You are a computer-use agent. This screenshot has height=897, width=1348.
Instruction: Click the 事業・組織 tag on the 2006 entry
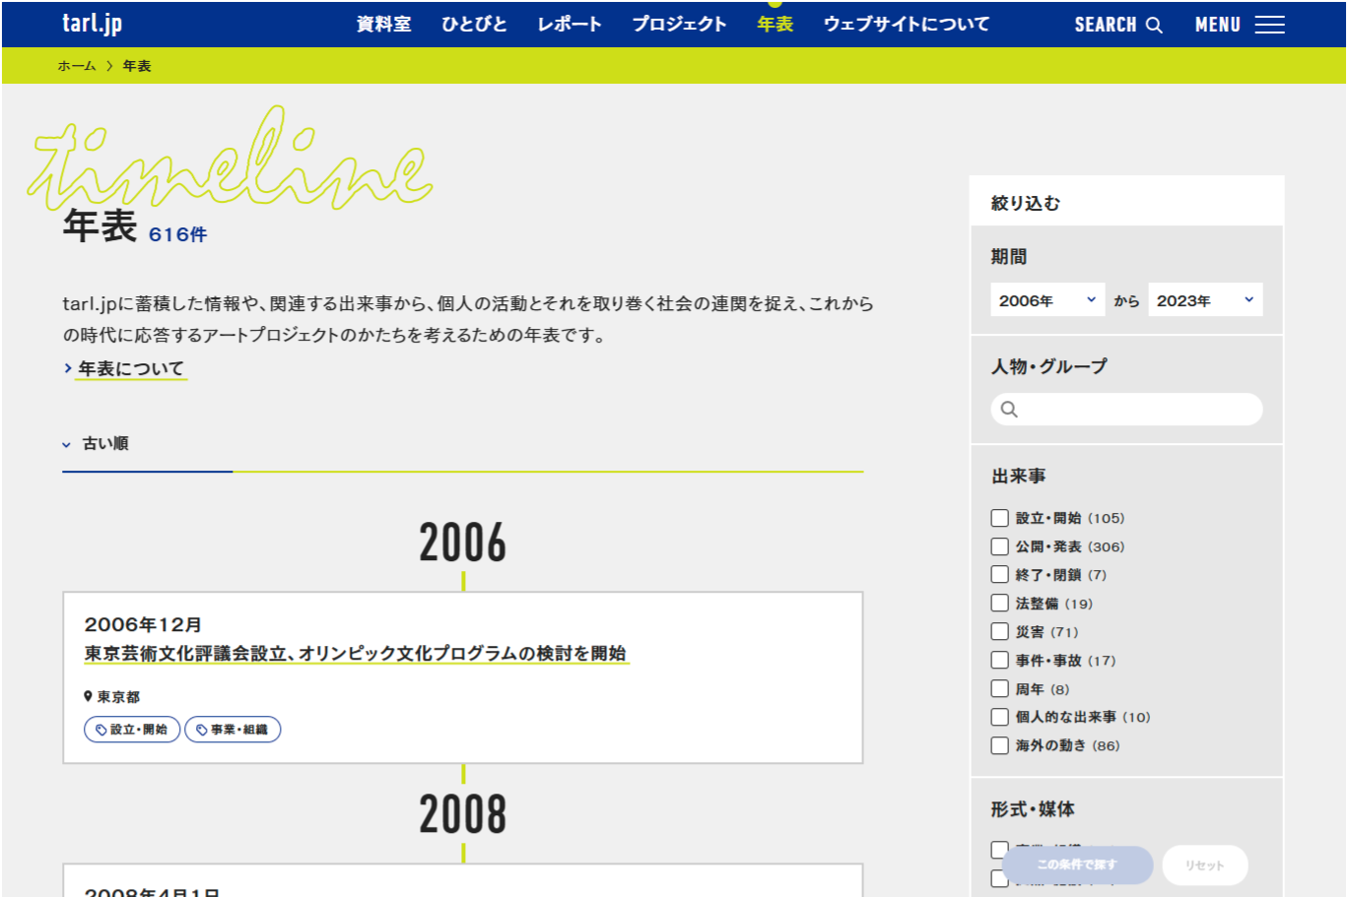(233, 730)
